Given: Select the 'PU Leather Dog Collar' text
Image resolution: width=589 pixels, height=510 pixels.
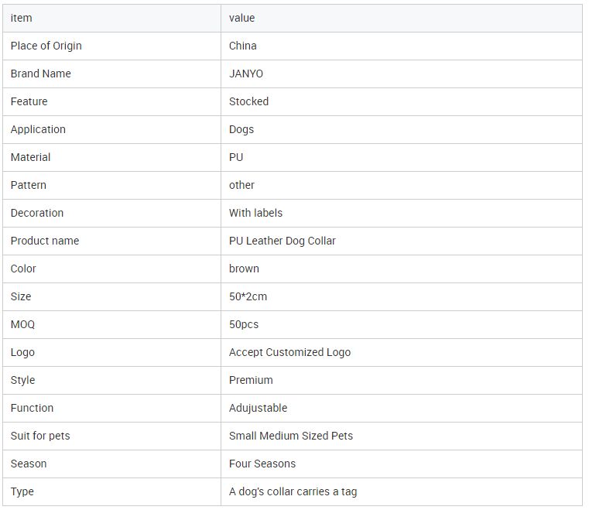Looking at the screenshot, I should coord(283,241).
